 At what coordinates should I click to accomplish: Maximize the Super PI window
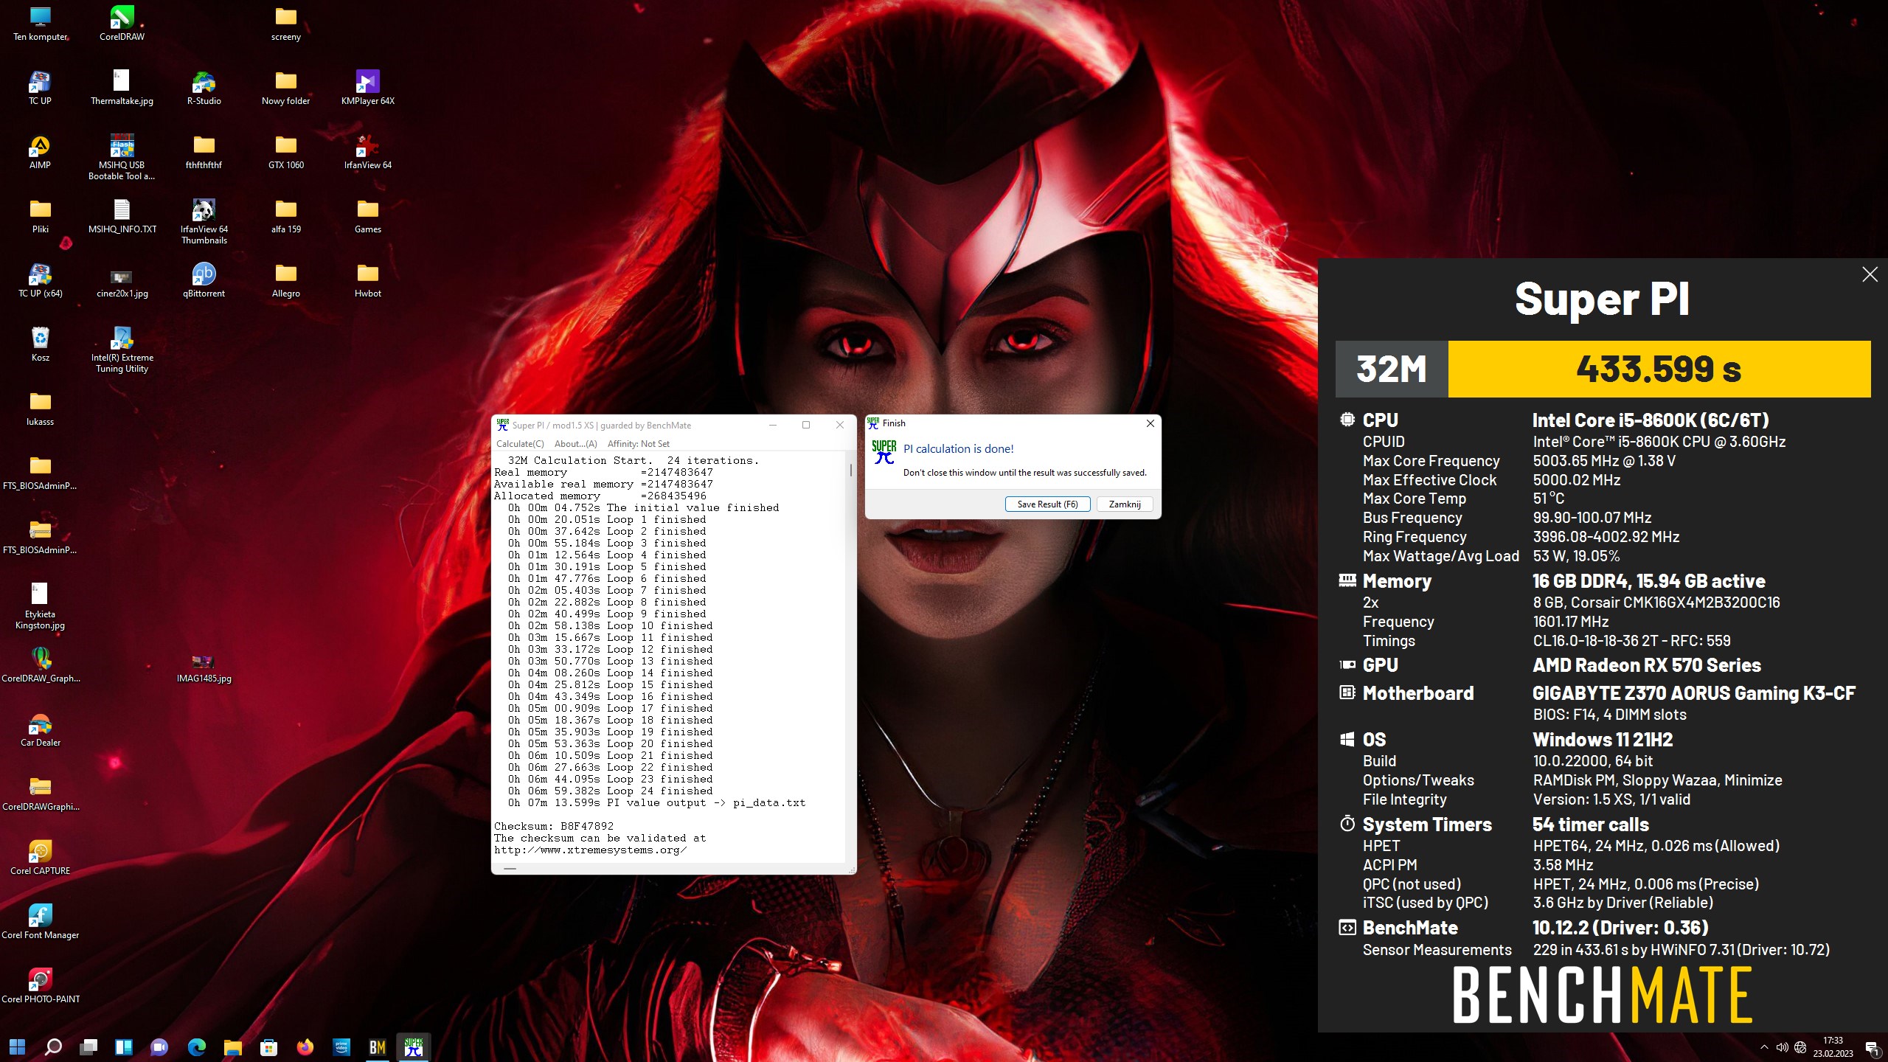pyautogui.click(x=806, y=425)
